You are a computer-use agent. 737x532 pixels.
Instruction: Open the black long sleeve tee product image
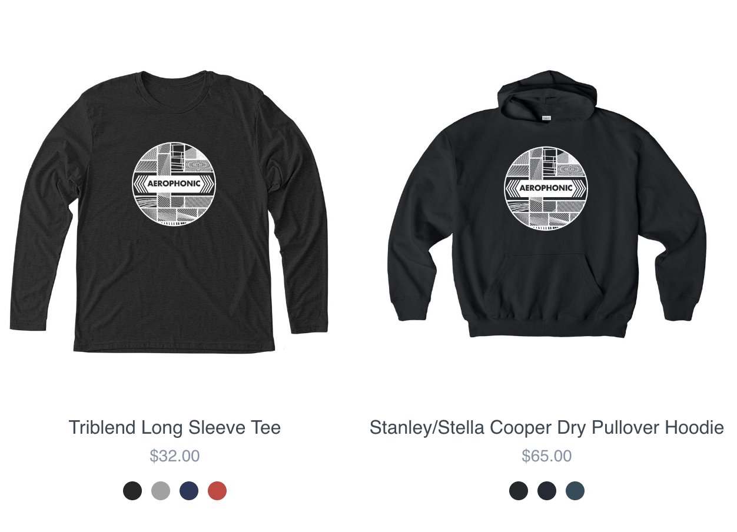(169, 211)
